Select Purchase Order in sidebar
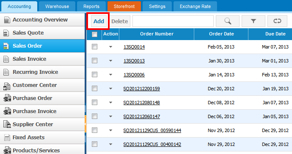Viewport: 292px width, 154px height. coord(42,98)
